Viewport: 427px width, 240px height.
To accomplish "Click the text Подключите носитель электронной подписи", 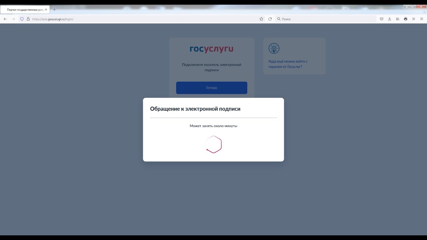I will point(211,67).
